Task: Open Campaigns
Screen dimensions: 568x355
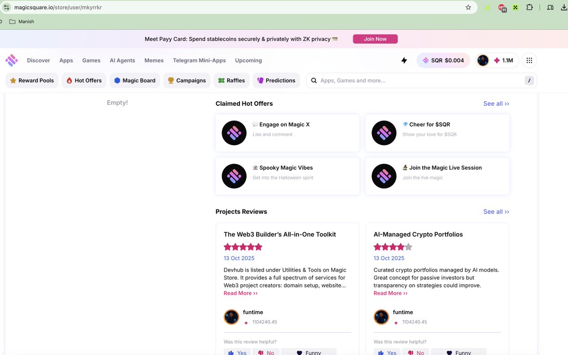Action: tap(187, 80)
